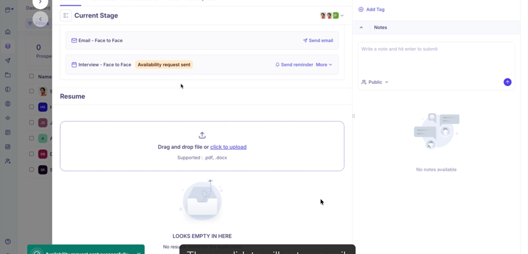
Task: Click the contacts person icon in the sidebar
Action: [x=8, y=104]
